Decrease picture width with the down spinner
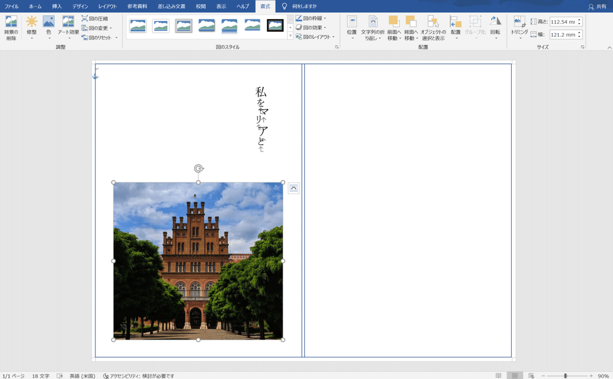This screenshot has width=613, height=379. [x=579, y=37]
